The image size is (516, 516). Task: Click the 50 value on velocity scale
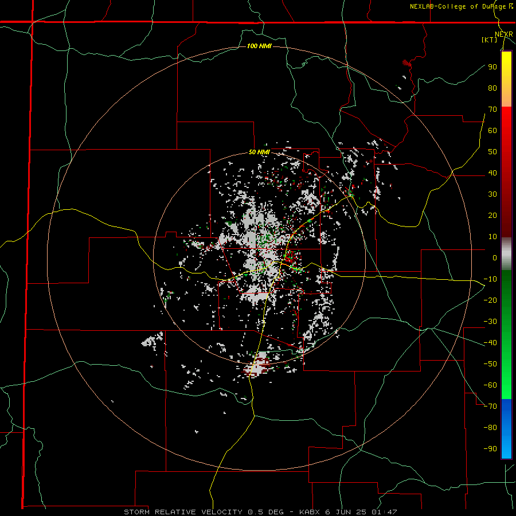492,152
